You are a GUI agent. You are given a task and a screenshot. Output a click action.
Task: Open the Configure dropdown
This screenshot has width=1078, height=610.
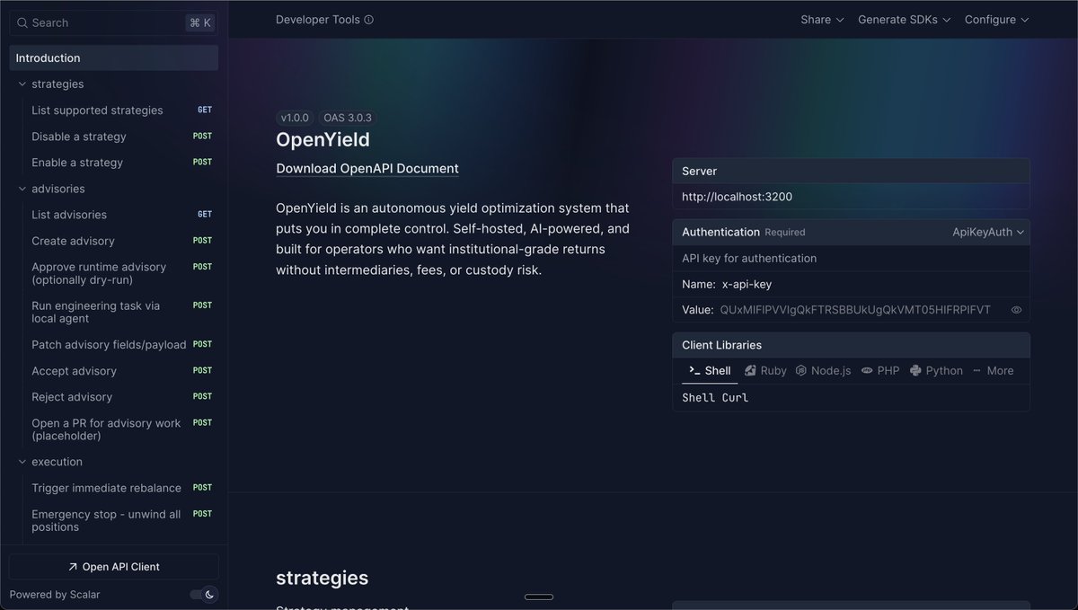pos(996,20)
